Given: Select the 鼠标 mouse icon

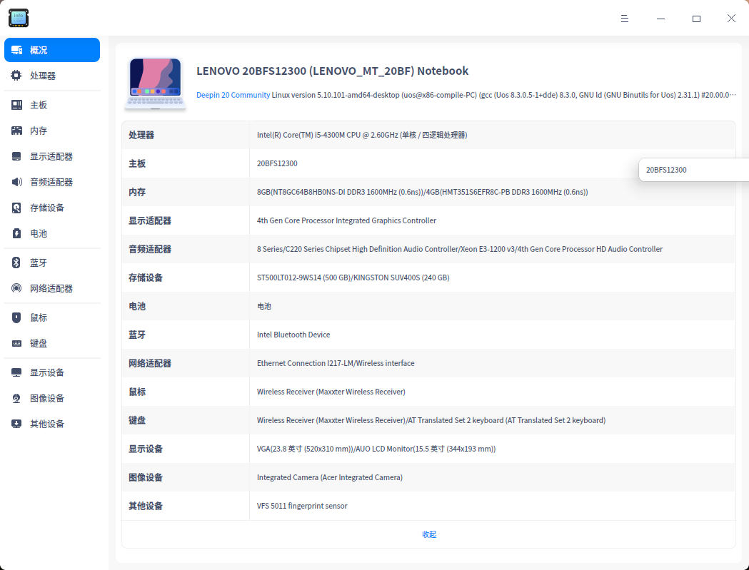Looking at the screenshot, I should pyautogui.click(x=16, y=317).
